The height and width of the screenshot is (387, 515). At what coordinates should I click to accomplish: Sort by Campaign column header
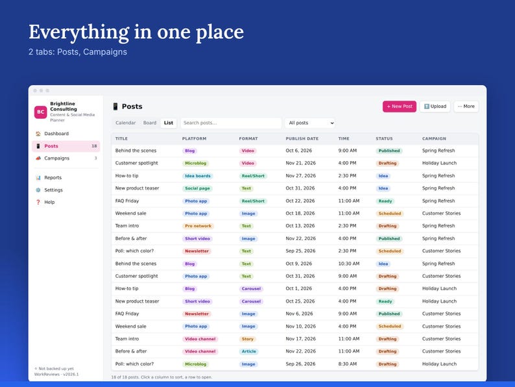[434, 139]
